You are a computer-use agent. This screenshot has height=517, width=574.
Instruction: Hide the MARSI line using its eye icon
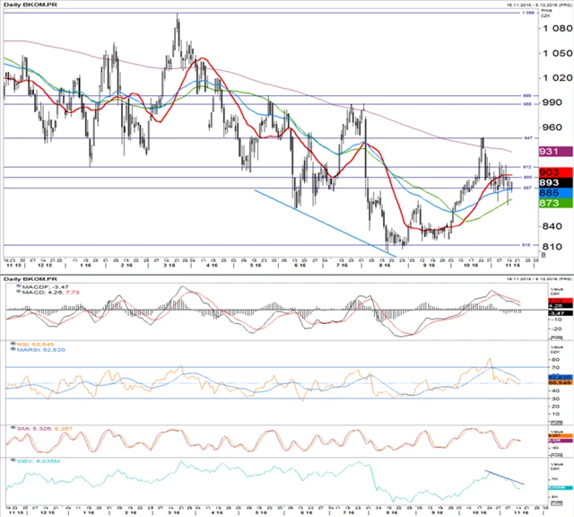13,349
